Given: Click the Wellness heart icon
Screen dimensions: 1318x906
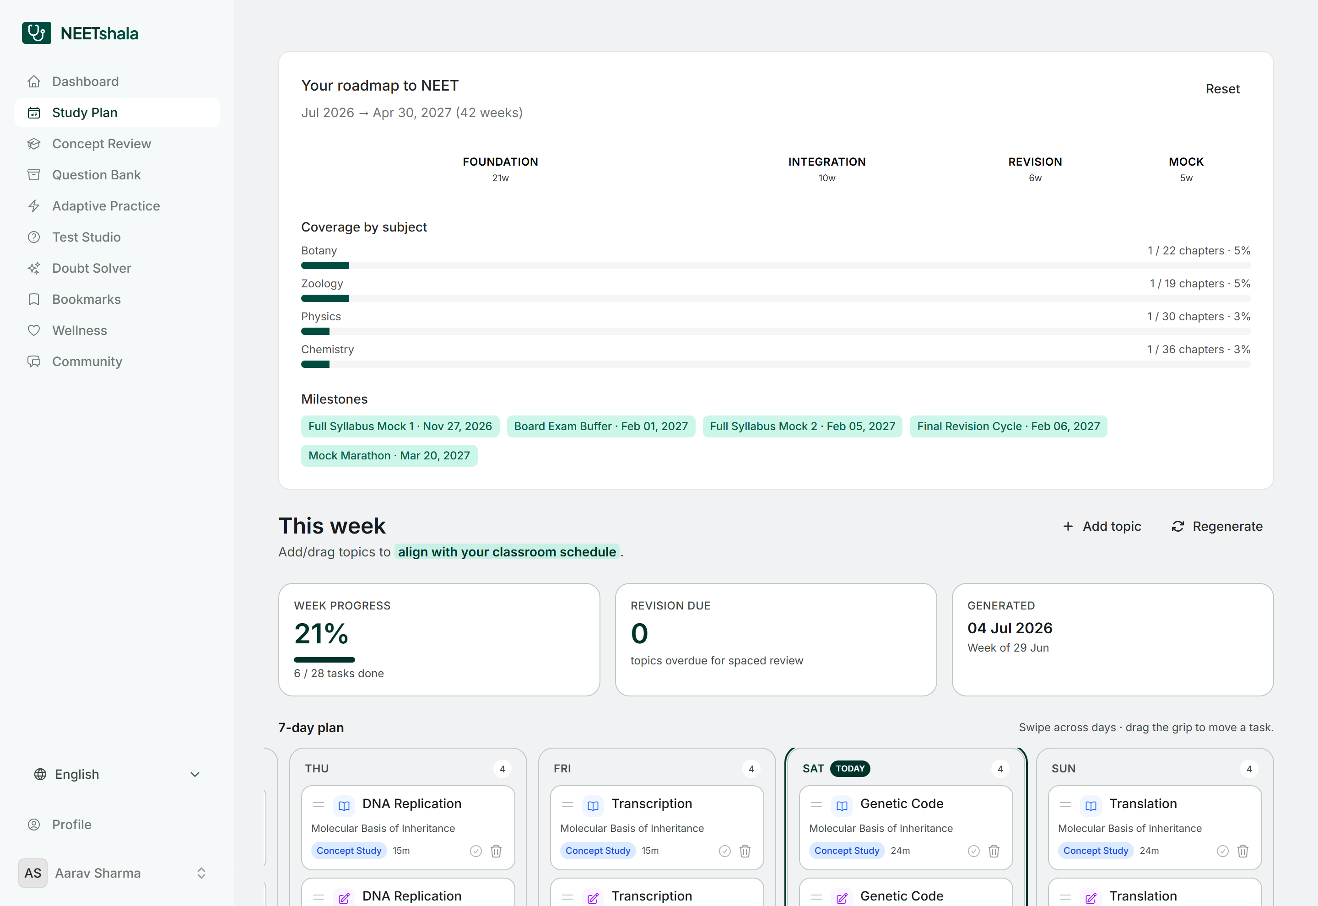Looking at the screenshot, I should coord(34,330).
